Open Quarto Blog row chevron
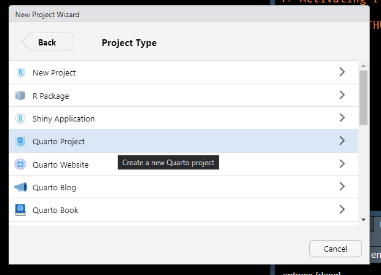The width and height of the screenshot is (381, 275). 342,187
